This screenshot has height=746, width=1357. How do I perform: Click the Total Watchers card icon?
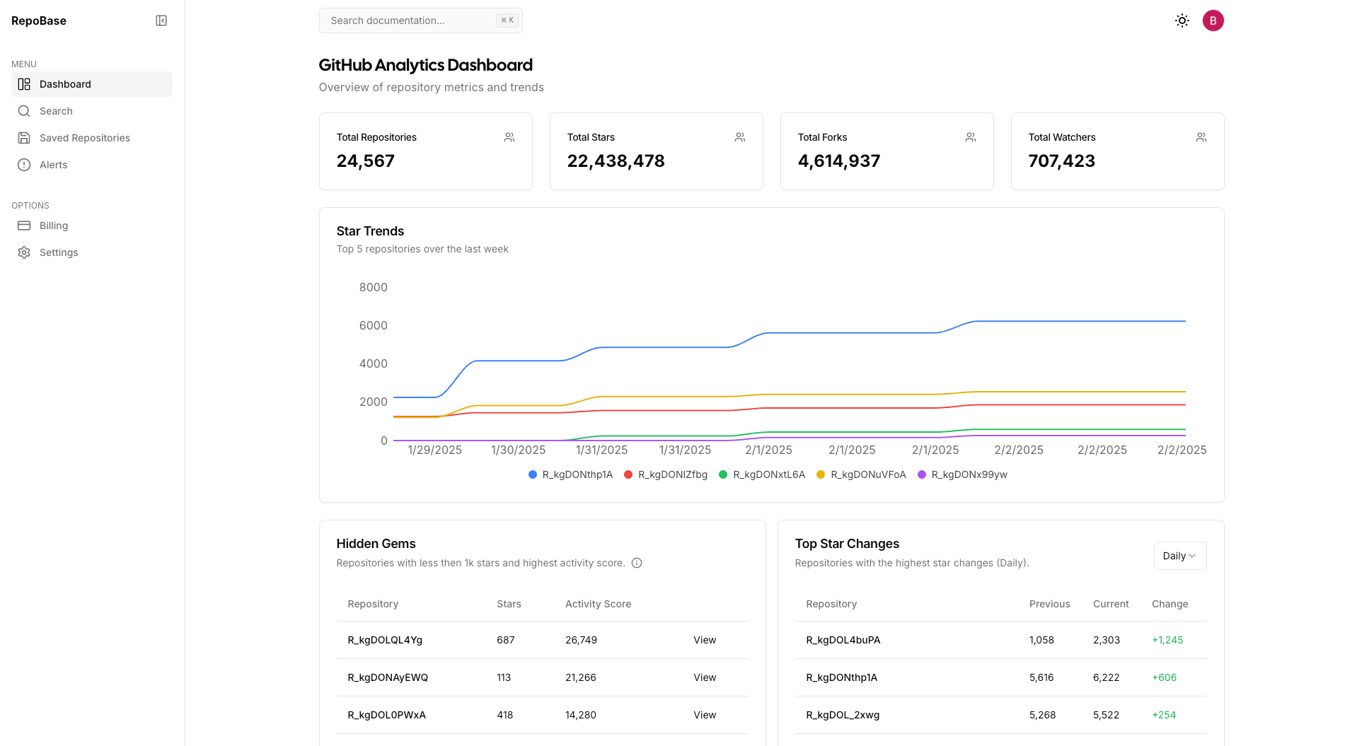pyautogui.click(x=1201, y=137)
